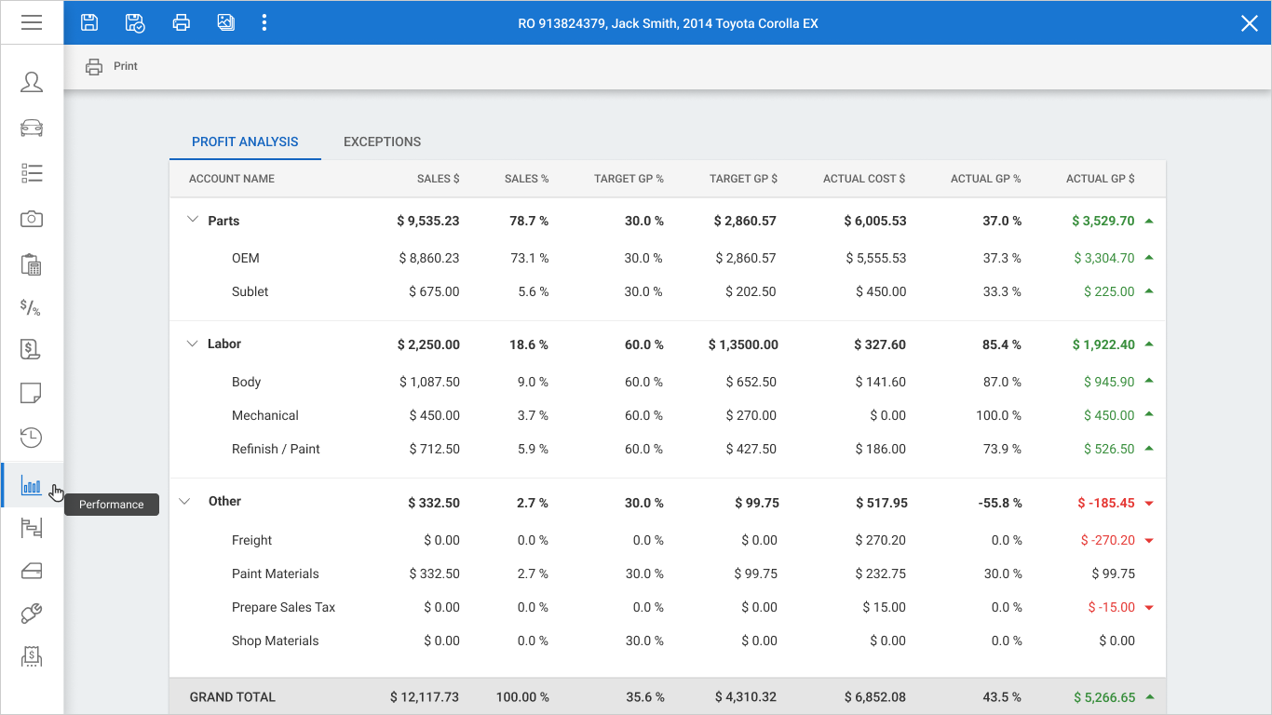Click the Grand Total label

coord(233,696)
